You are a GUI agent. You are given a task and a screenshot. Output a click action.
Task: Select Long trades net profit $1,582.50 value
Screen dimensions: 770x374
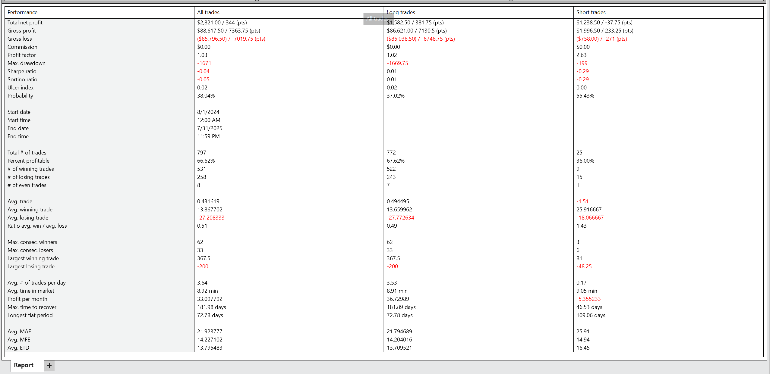click(415, 23)
